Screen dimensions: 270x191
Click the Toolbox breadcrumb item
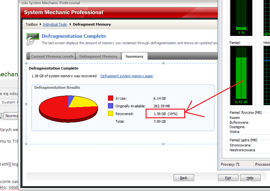32,24
